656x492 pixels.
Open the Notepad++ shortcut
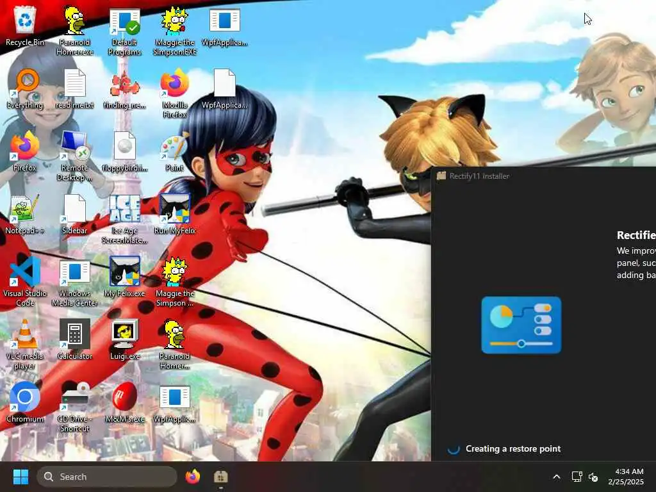click(25, 214)
